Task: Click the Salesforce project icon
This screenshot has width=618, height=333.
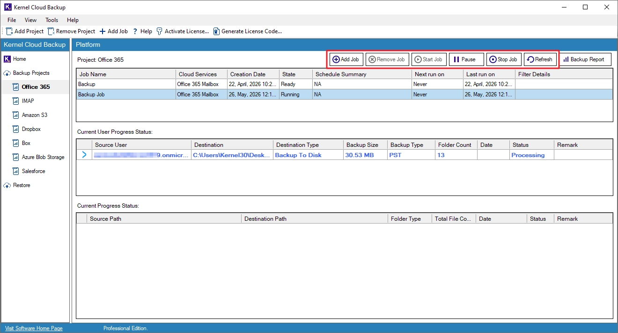Action: point(16,171)
